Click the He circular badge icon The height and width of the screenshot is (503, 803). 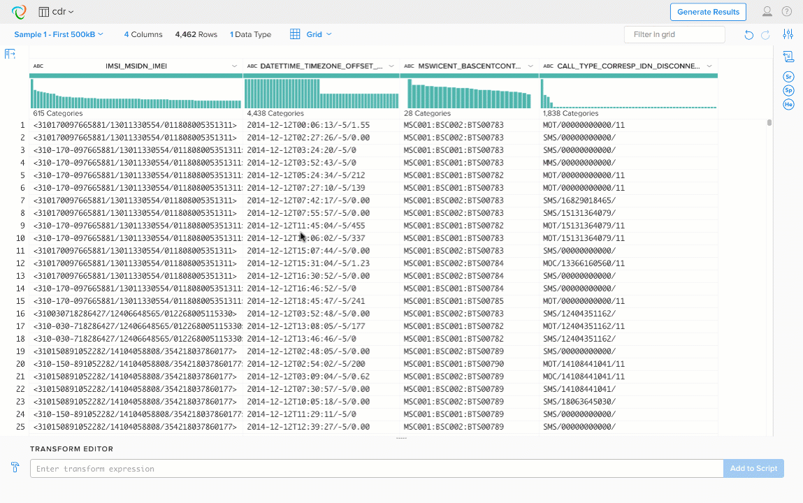(x=788, y=104)
